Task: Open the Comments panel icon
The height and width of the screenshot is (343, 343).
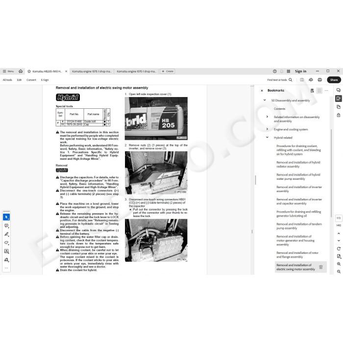Action: click(339, 90)
